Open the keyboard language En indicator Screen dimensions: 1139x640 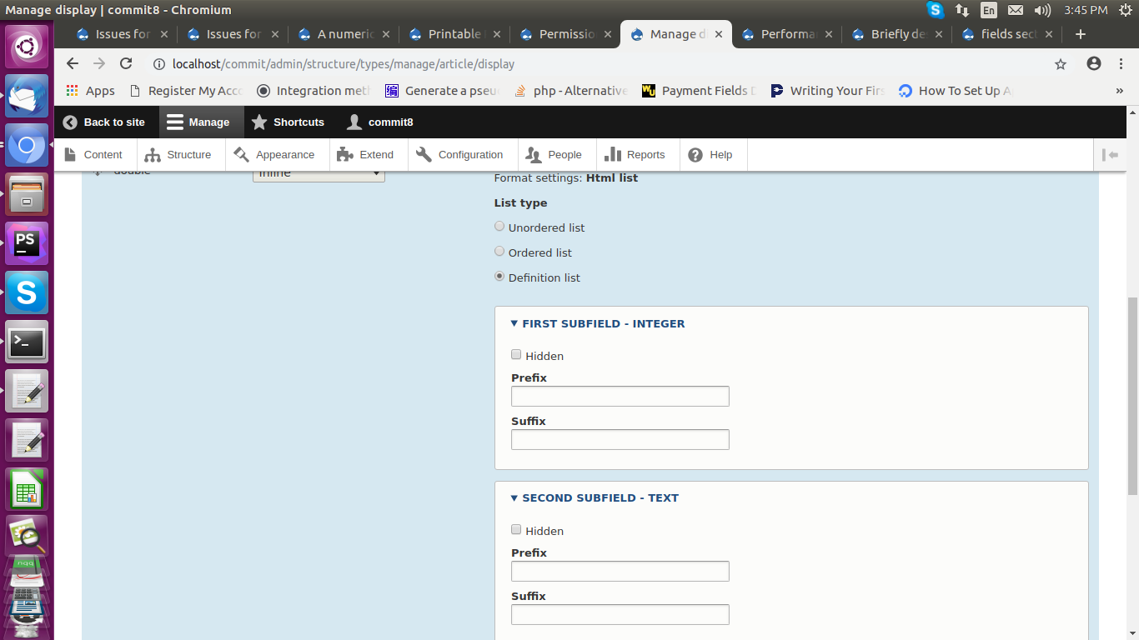tap(989, 10)
